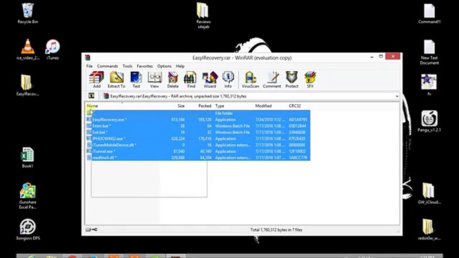459x258 pixels.
Task: Maximize the WinRAR window
Action: coord(381,57)
